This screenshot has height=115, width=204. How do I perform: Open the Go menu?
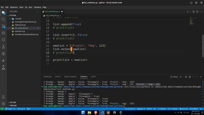pos(26,7)
